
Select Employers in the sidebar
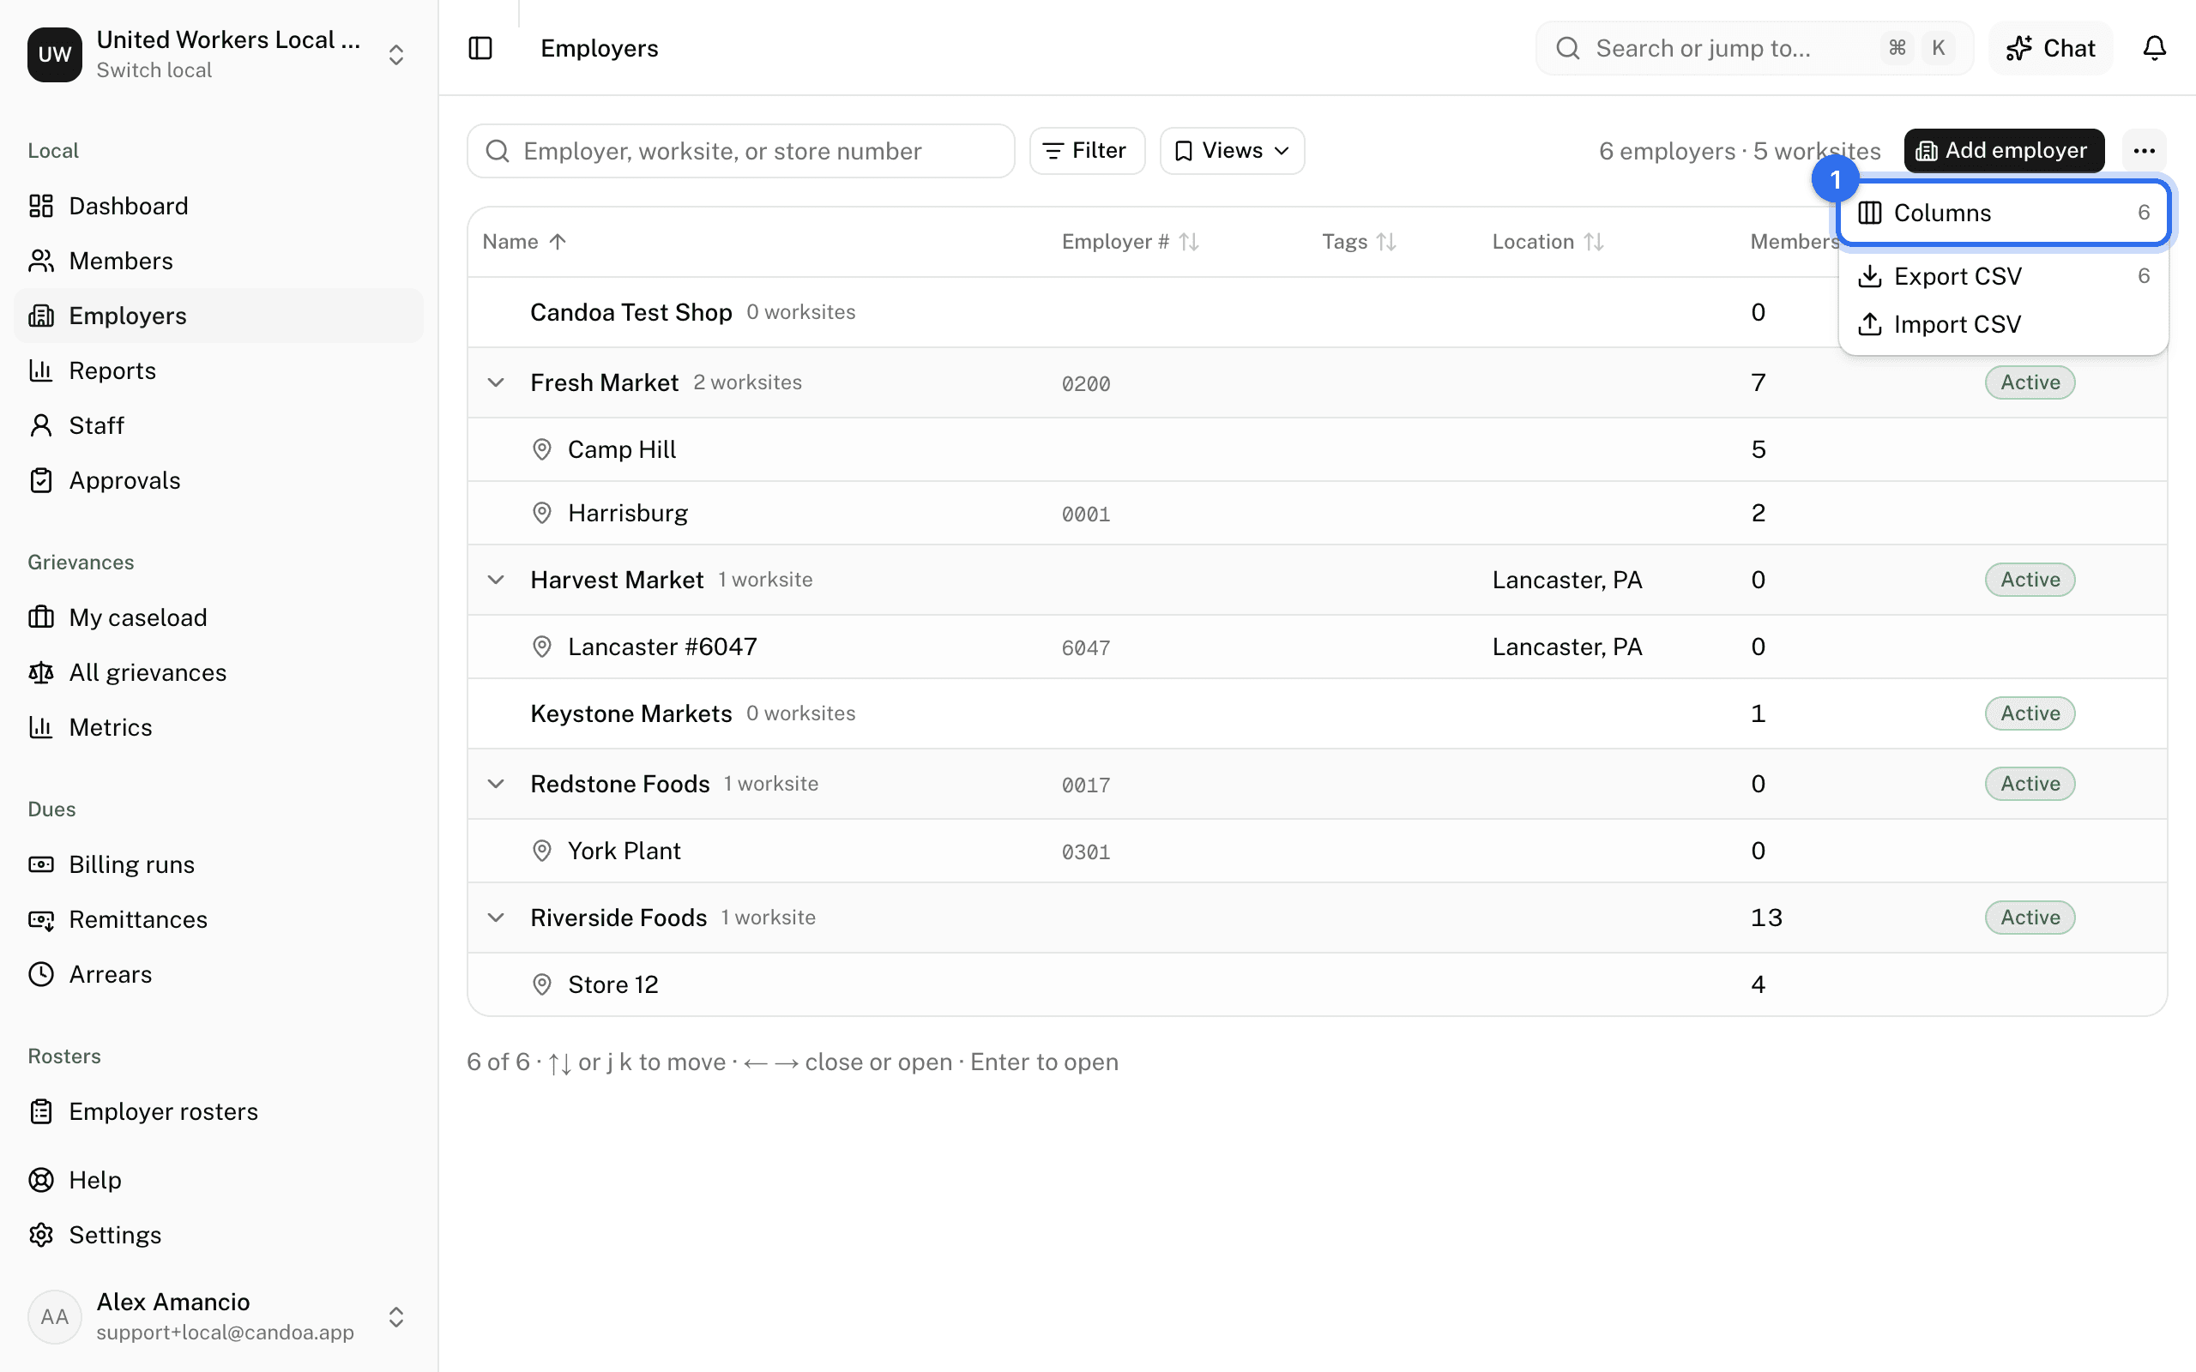tap(219, 316)
